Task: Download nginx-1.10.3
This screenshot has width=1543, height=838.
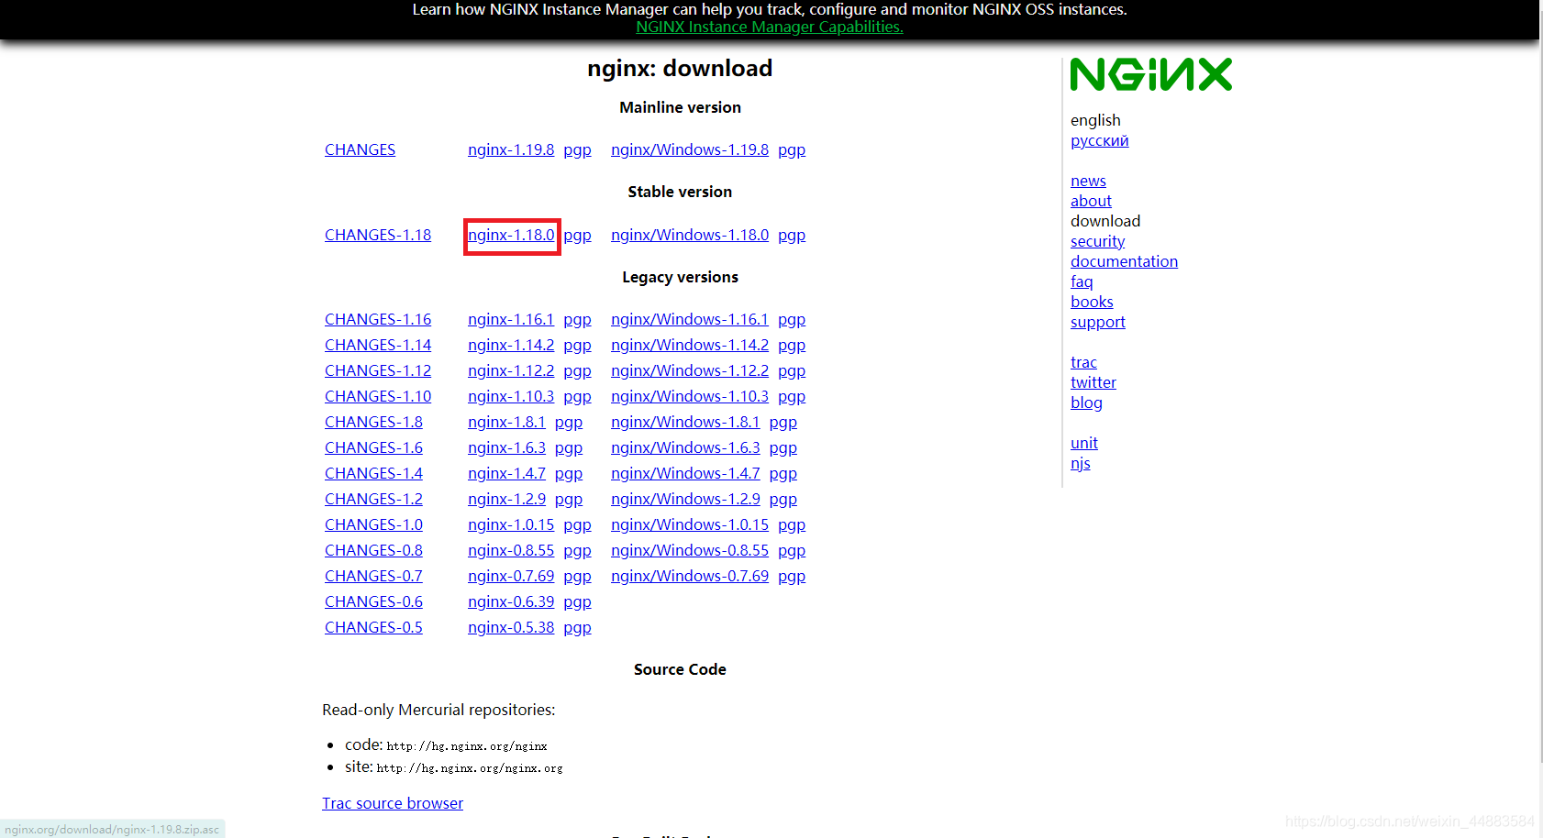Action: click(x=511, y=396)
